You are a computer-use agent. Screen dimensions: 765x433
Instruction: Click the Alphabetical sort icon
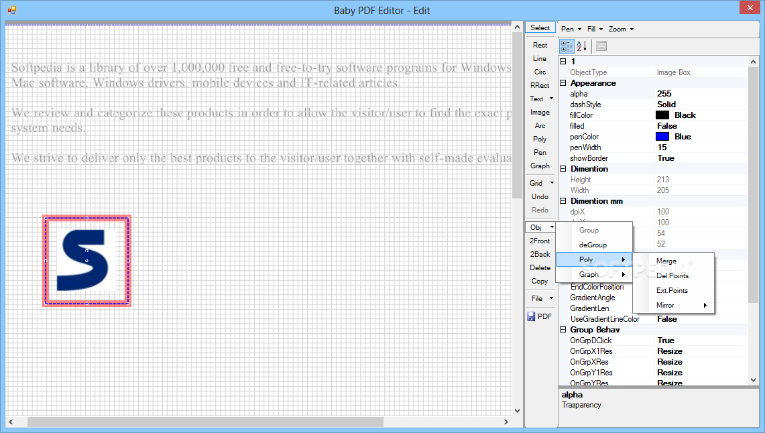pos(581,46)
